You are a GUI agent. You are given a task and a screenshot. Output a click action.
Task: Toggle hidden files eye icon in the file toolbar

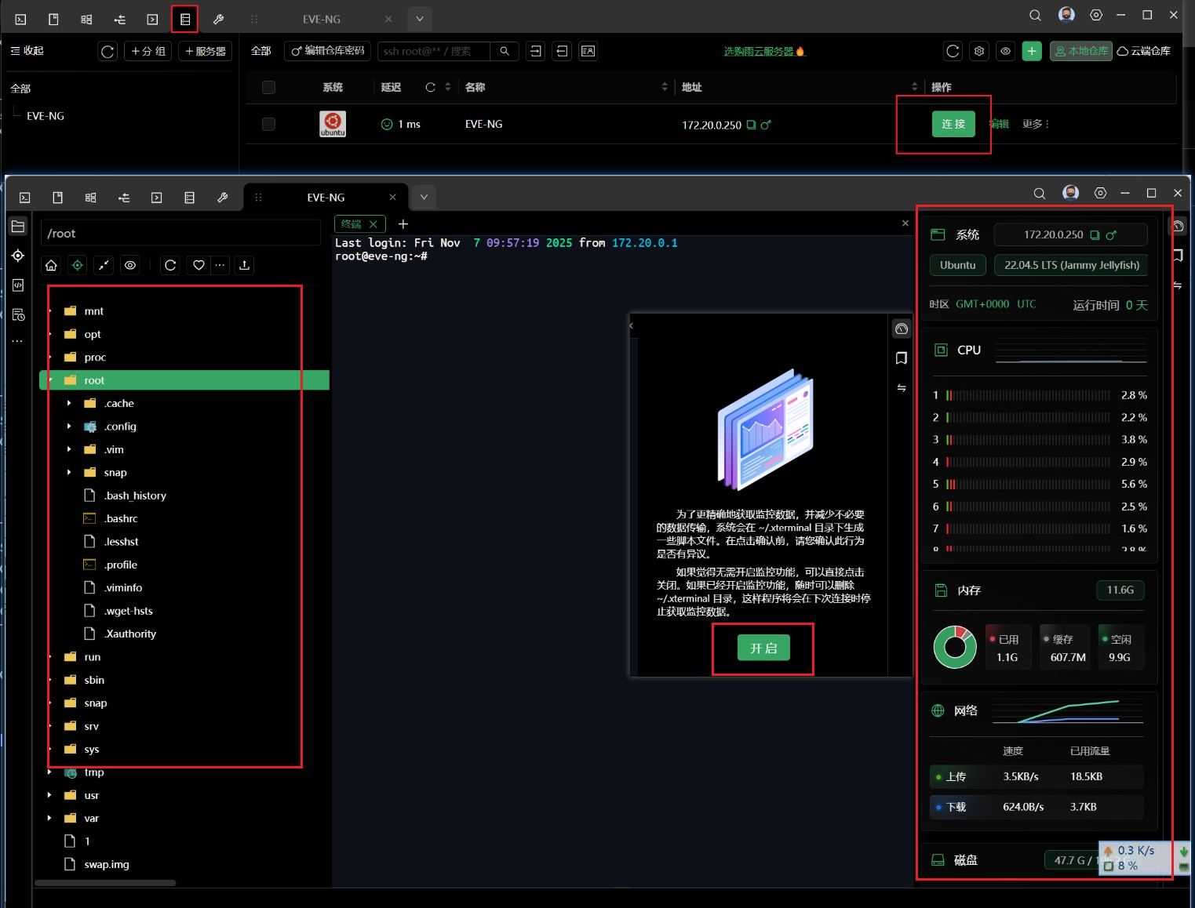(130, 265)
